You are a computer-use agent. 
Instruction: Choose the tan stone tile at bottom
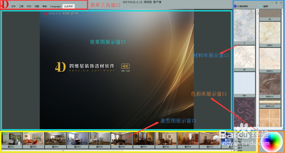click(x=270, y=118)
